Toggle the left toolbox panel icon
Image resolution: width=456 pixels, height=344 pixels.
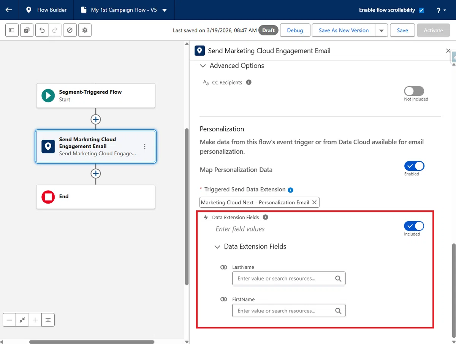pyautogui.click(x=12, y=30)
